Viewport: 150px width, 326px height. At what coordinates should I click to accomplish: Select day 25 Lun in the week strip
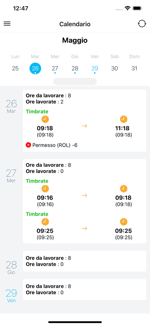click(x=15, y=68)
